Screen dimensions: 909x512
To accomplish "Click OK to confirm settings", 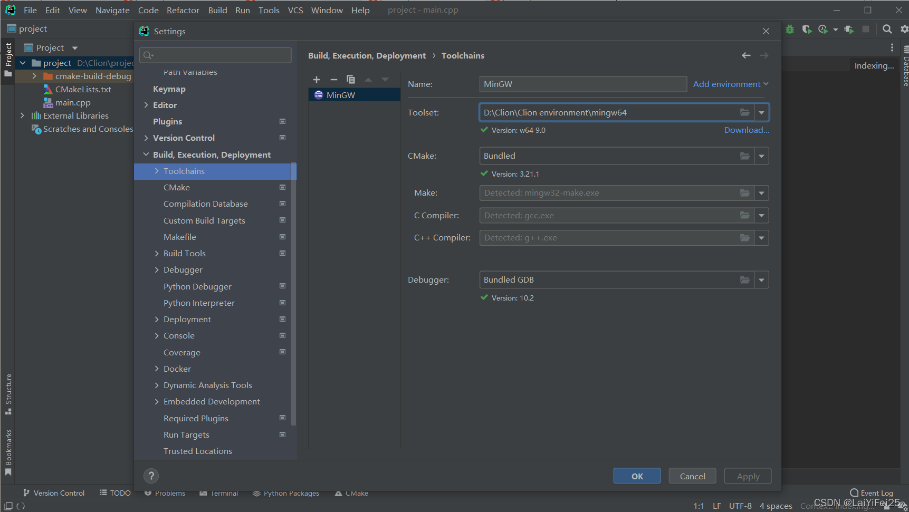I will click(637, 476).
